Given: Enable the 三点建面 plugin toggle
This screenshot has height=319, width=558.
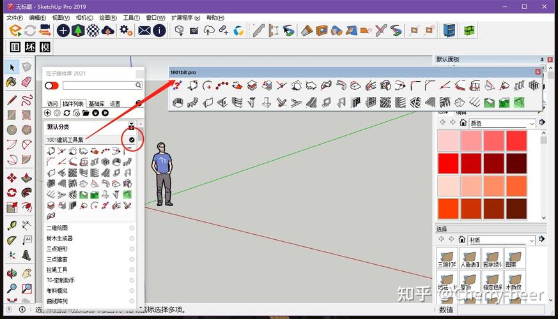Looking at the screenshot, I should pyautogui.click(x=132, y=259).
